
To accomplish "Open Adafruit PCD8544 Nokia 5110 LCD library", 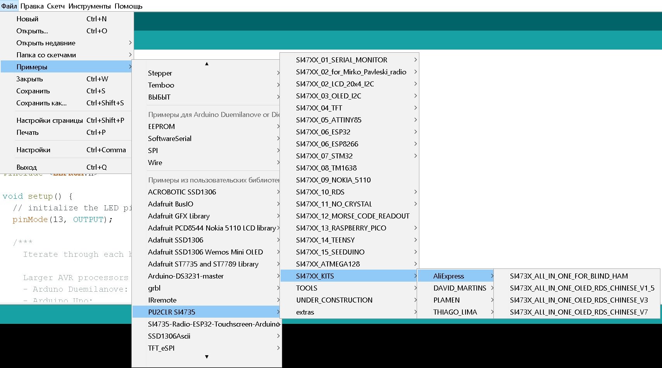I will tap(207, 228).
